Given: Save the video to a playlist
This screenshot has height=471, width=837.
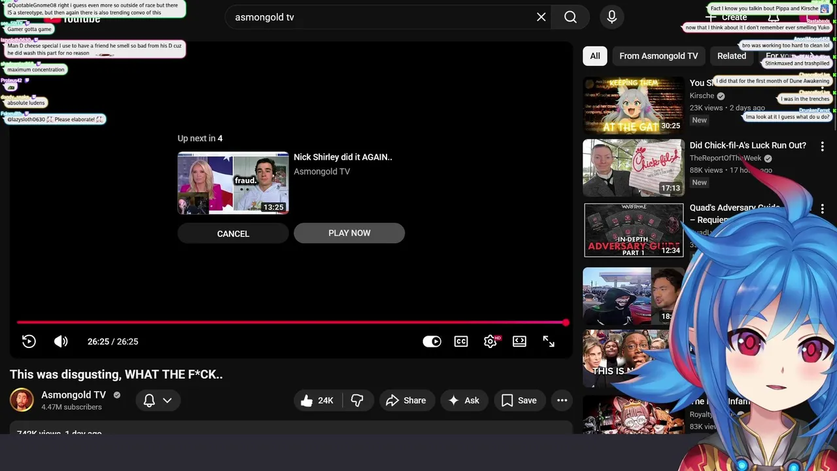Looking at the screenshot, I should 519,400.
